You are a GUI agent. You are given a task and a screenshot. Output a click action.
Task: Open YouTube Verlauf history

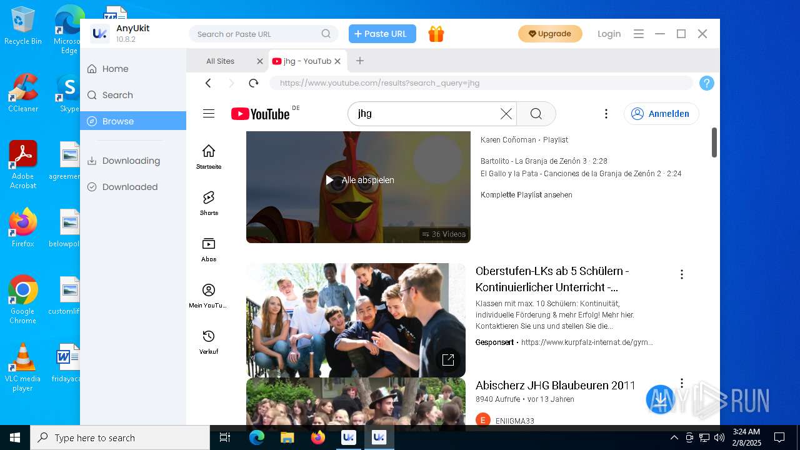click(209, 341)
